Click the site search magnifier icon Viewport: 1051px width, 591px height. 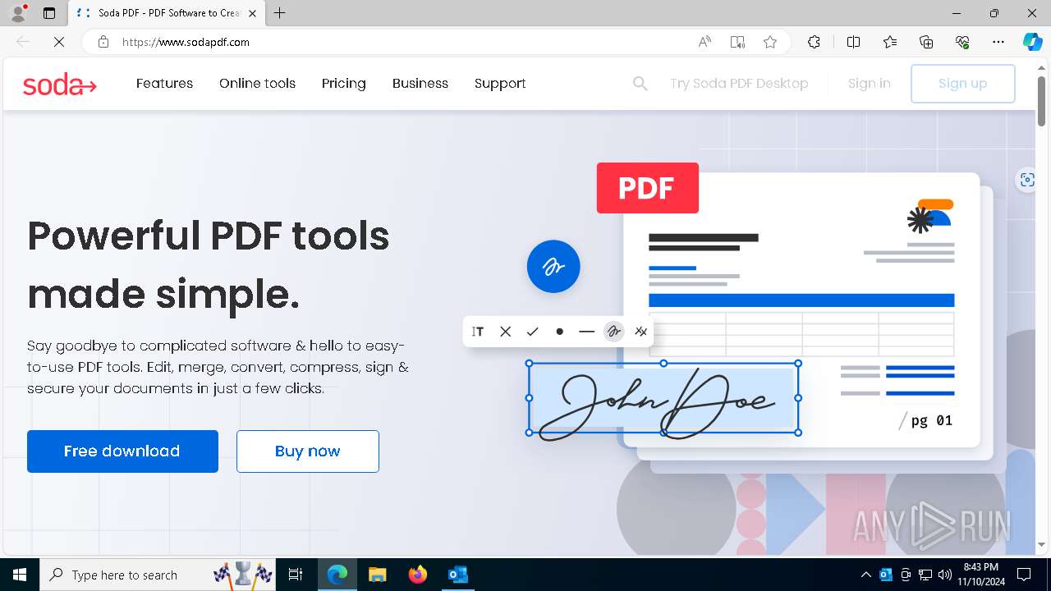pyautogui.click(x=640, y=84)
